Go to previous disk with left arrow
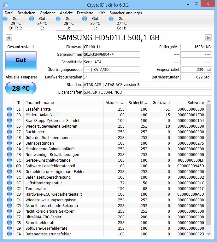217x242 pixels. point(9,38)
